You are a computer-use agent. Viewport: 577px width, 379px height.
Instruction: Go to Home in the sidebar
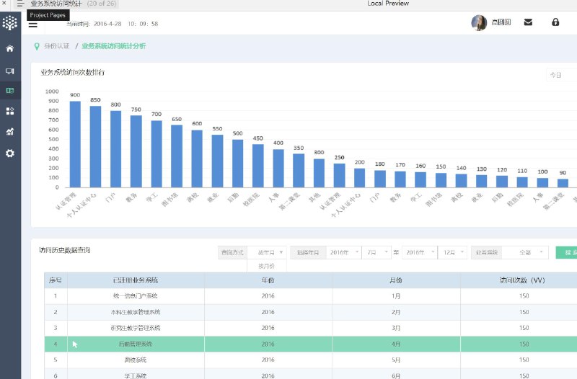point(10,48)
